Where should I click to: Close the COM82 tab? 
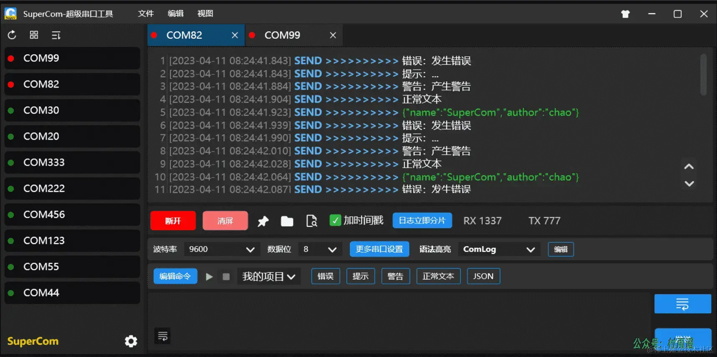point(235,35)
